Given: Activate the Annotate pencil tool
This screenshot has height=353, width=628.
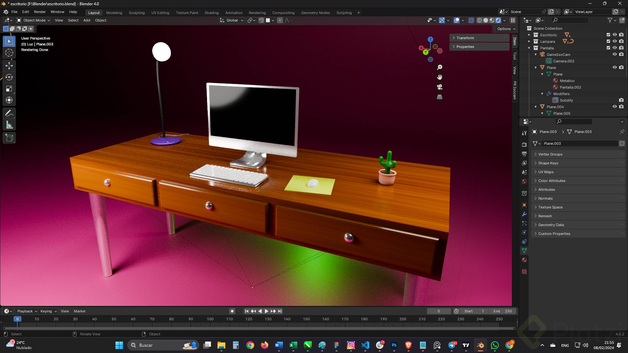Looking at the screenshot, I should pos(9,113).
